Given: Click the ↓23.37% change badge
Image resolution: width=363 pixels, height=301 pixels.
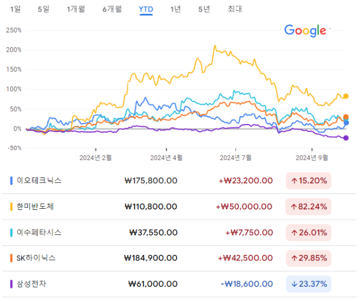Looking at the screenshot, I should 309,284.
